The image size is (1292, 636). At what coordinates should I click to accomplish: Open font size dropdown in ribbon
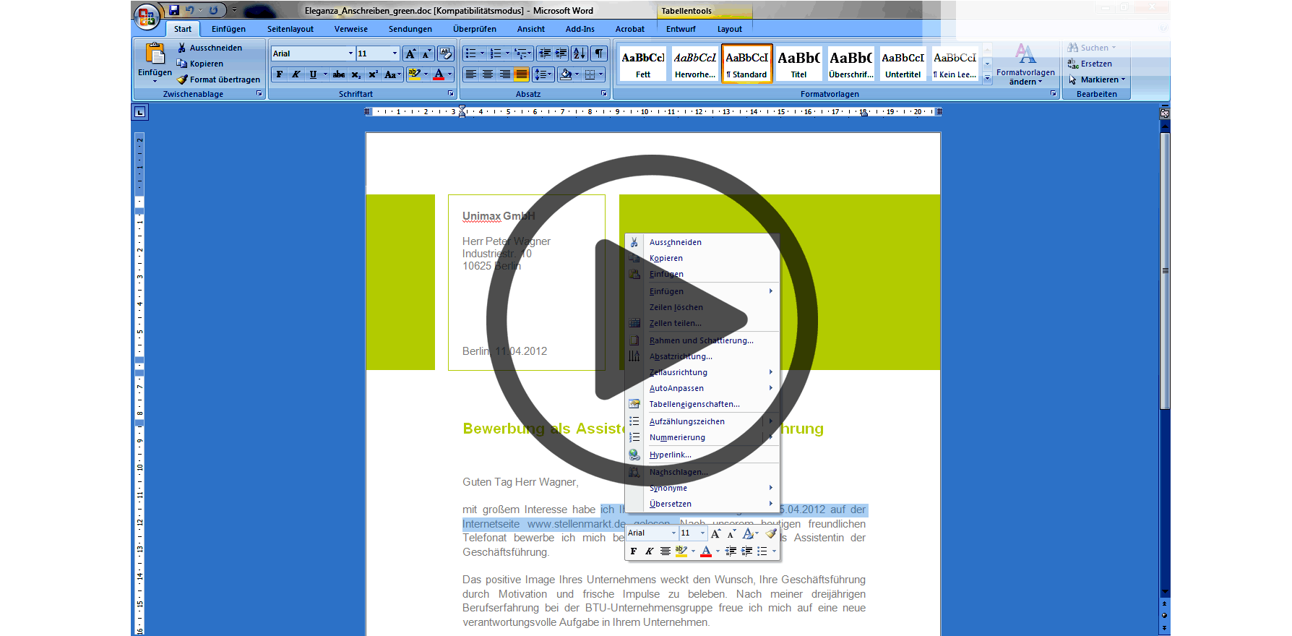tap(395, 53)
